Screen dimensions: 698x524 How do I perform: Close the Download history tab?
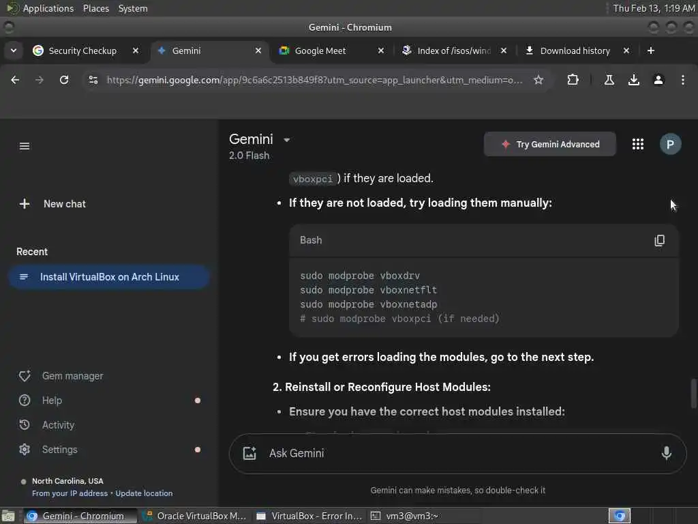tap(626, 50)
